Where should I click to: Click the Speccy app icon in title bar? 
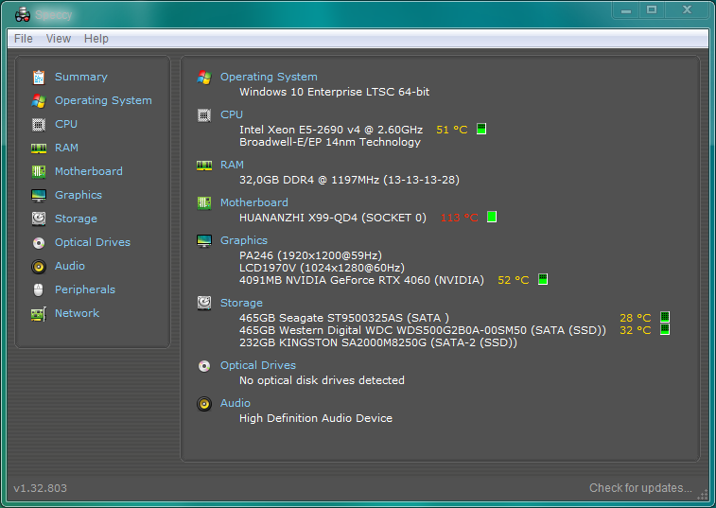(x=23, y=15)
